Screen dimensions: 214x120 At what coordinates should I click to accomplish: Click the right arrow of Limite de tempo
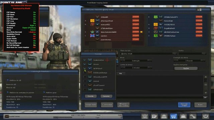click(x=150, y=68)
